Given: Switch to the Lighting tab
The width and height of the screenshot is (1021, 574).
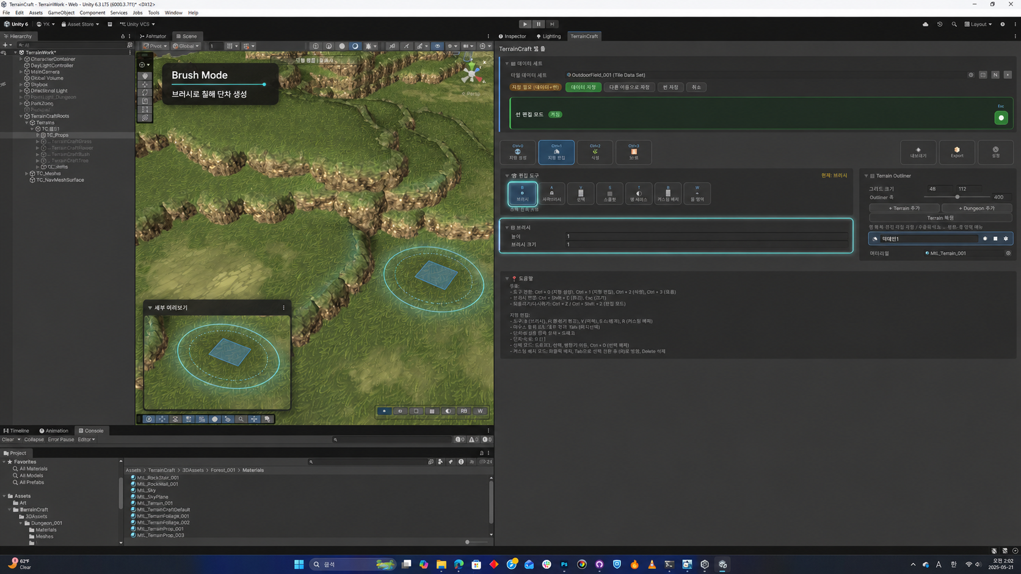Looking at the screenshot, I should (x=548, y=36).
